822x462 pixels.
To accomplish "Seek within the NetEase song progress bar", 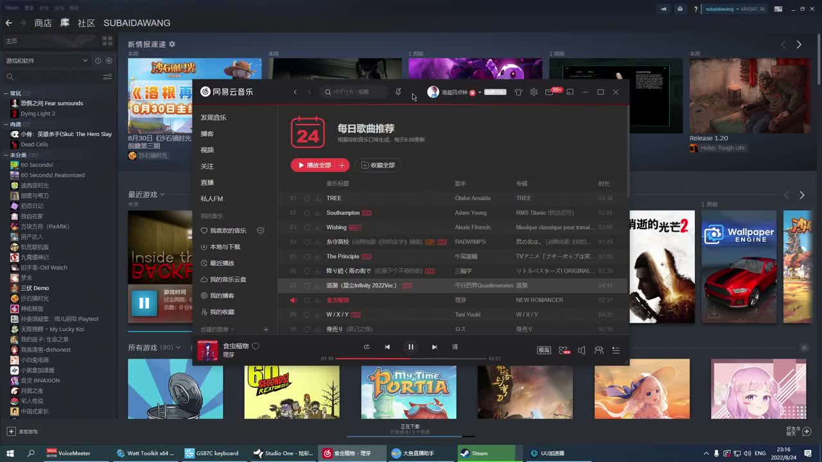I will tap(411, 358).
